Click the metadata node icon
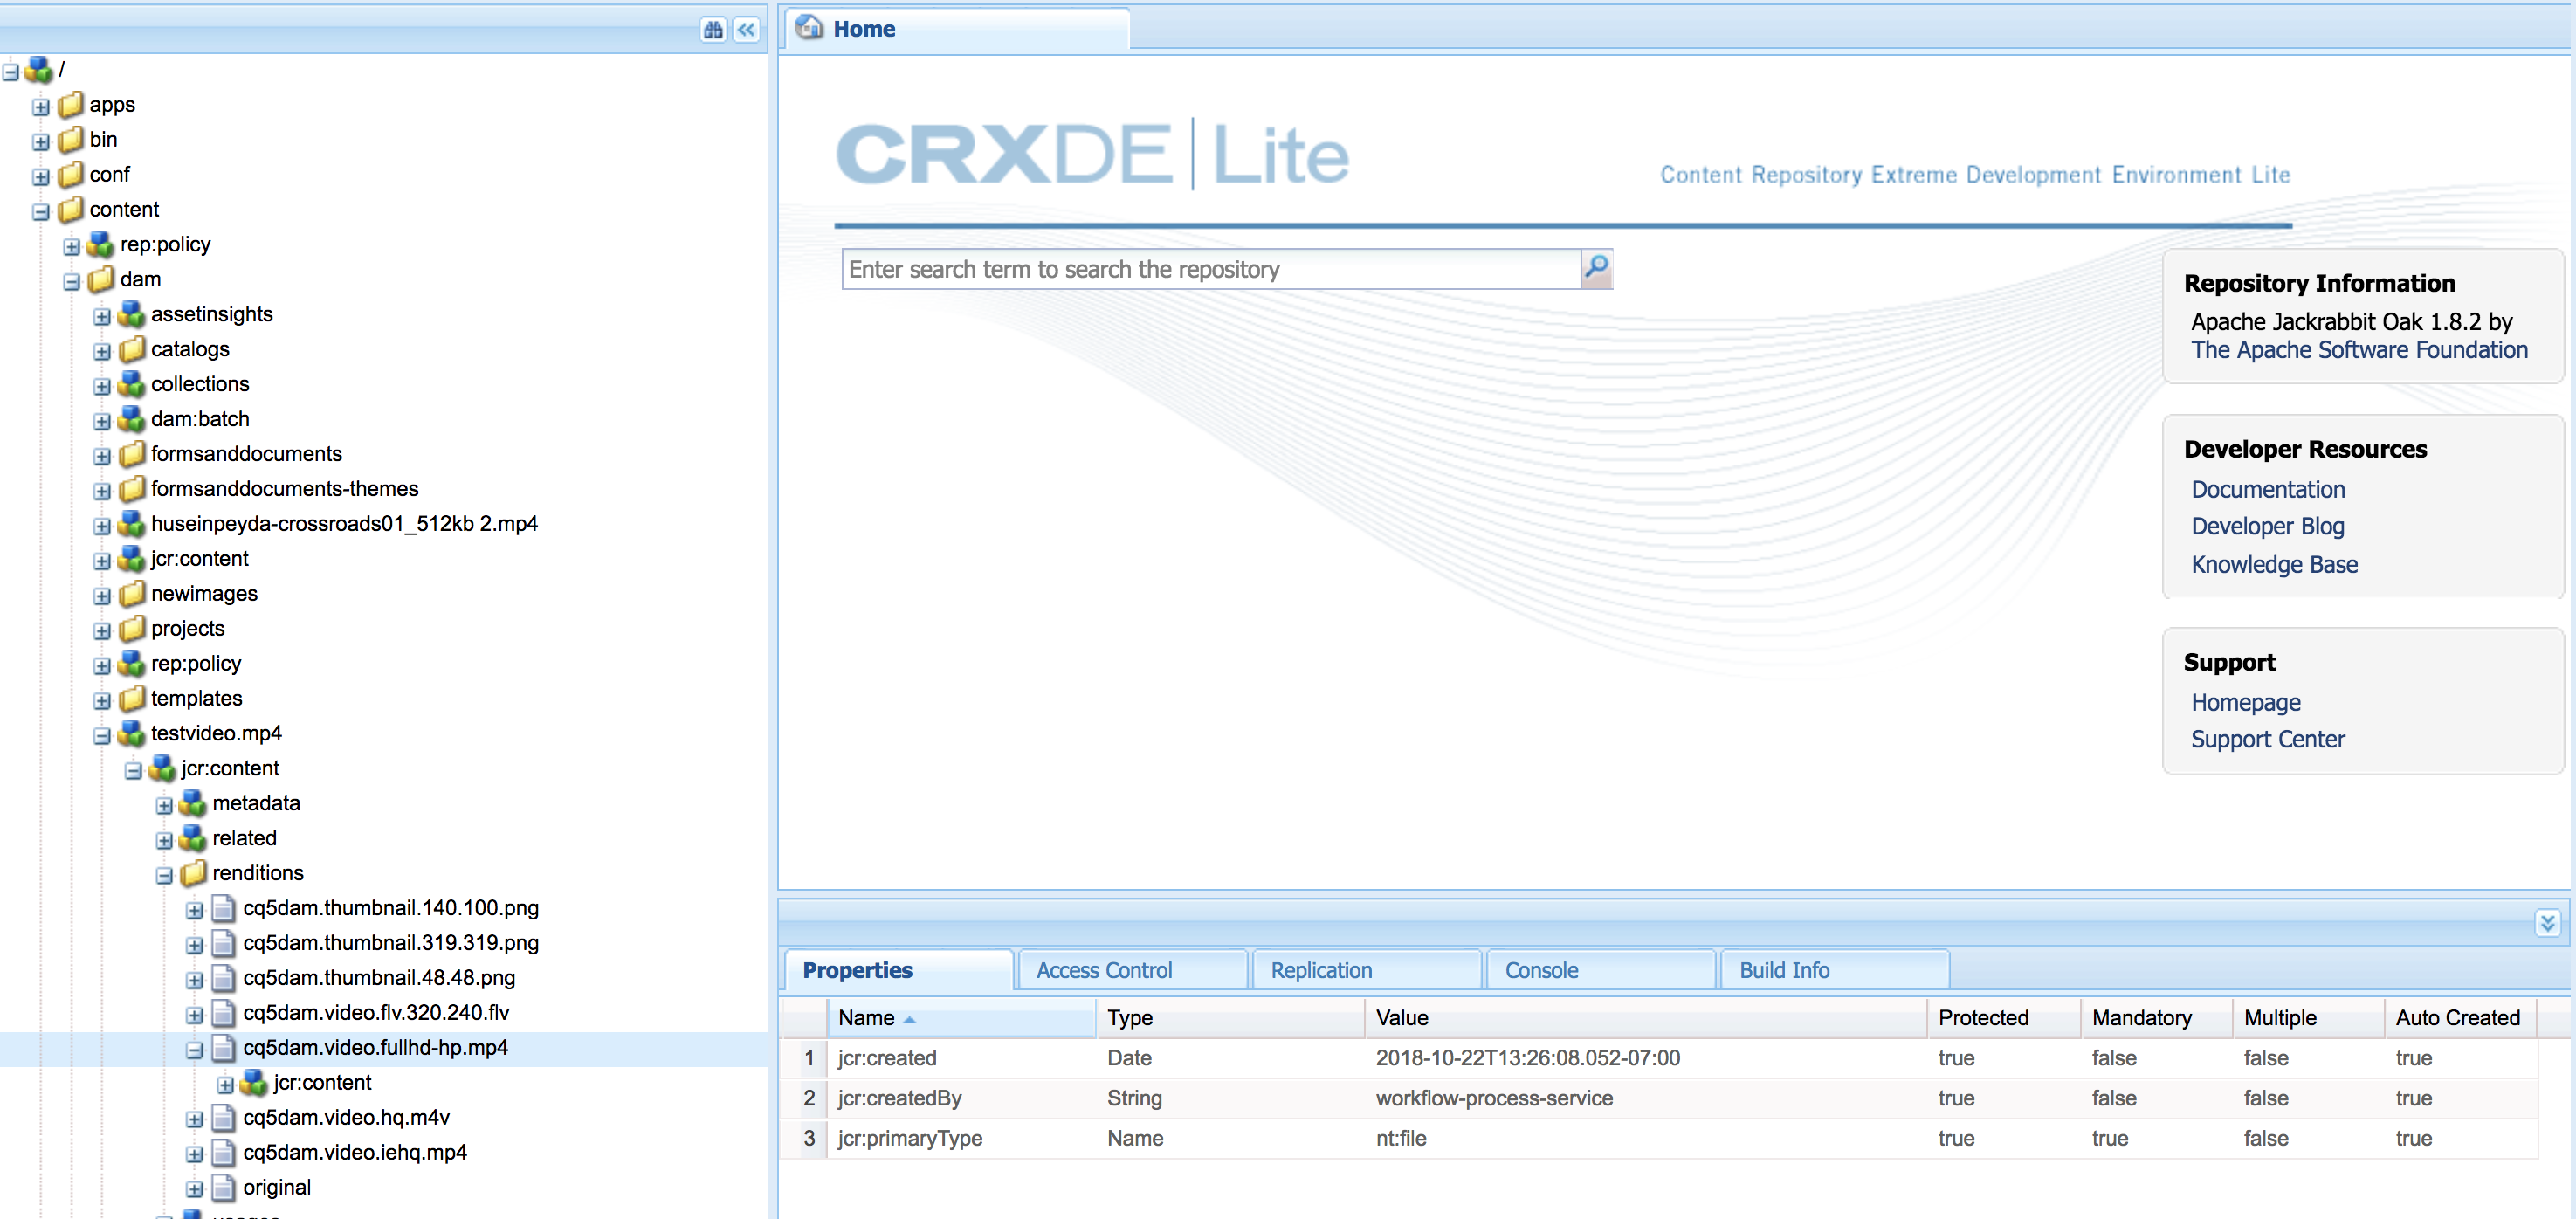2576x1219 pixels. click(193, 803)
